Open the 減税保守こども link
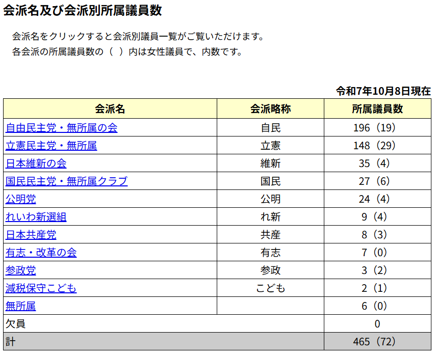 (41, 288)
